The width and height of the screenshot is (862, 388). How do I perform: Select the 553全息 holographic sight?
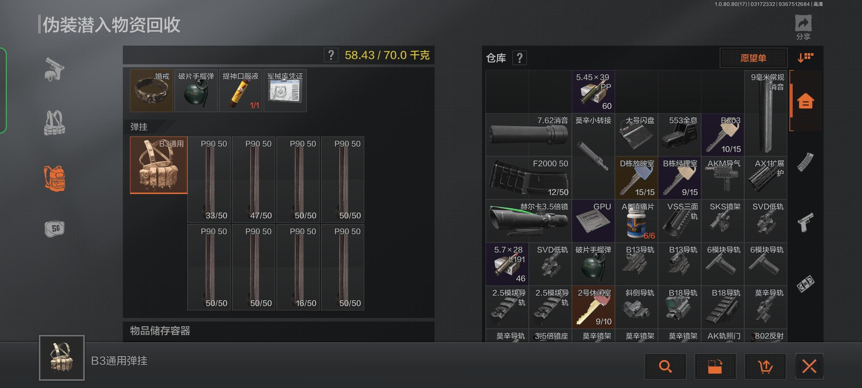coord(680,135)
